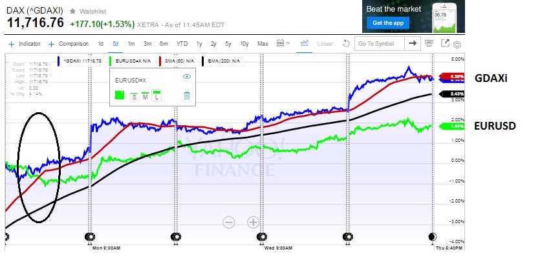Delete the EURUSD=X comparison with trash icon
The image size is (551, 258).
tap(187, 95)
